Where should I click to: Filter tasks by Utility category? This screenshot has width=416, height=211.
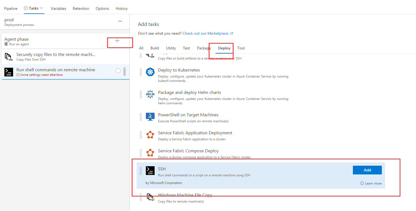coord(171,48)
